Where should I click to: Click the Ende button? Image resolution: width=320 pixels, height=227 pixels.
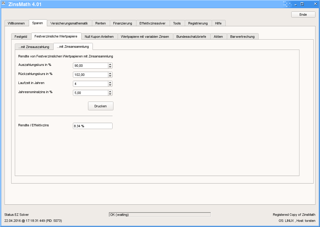303,15
